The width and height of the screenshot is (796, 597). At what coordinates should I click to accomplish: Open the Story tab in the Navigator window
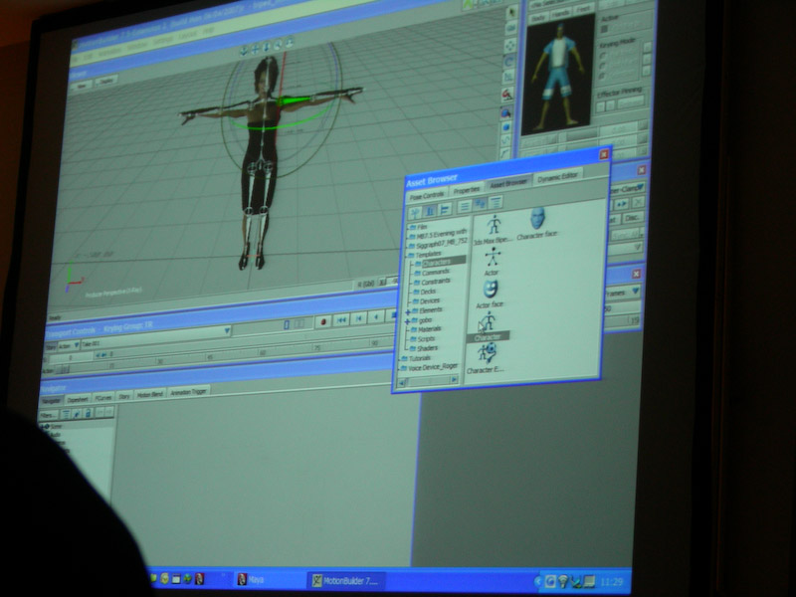124,396
